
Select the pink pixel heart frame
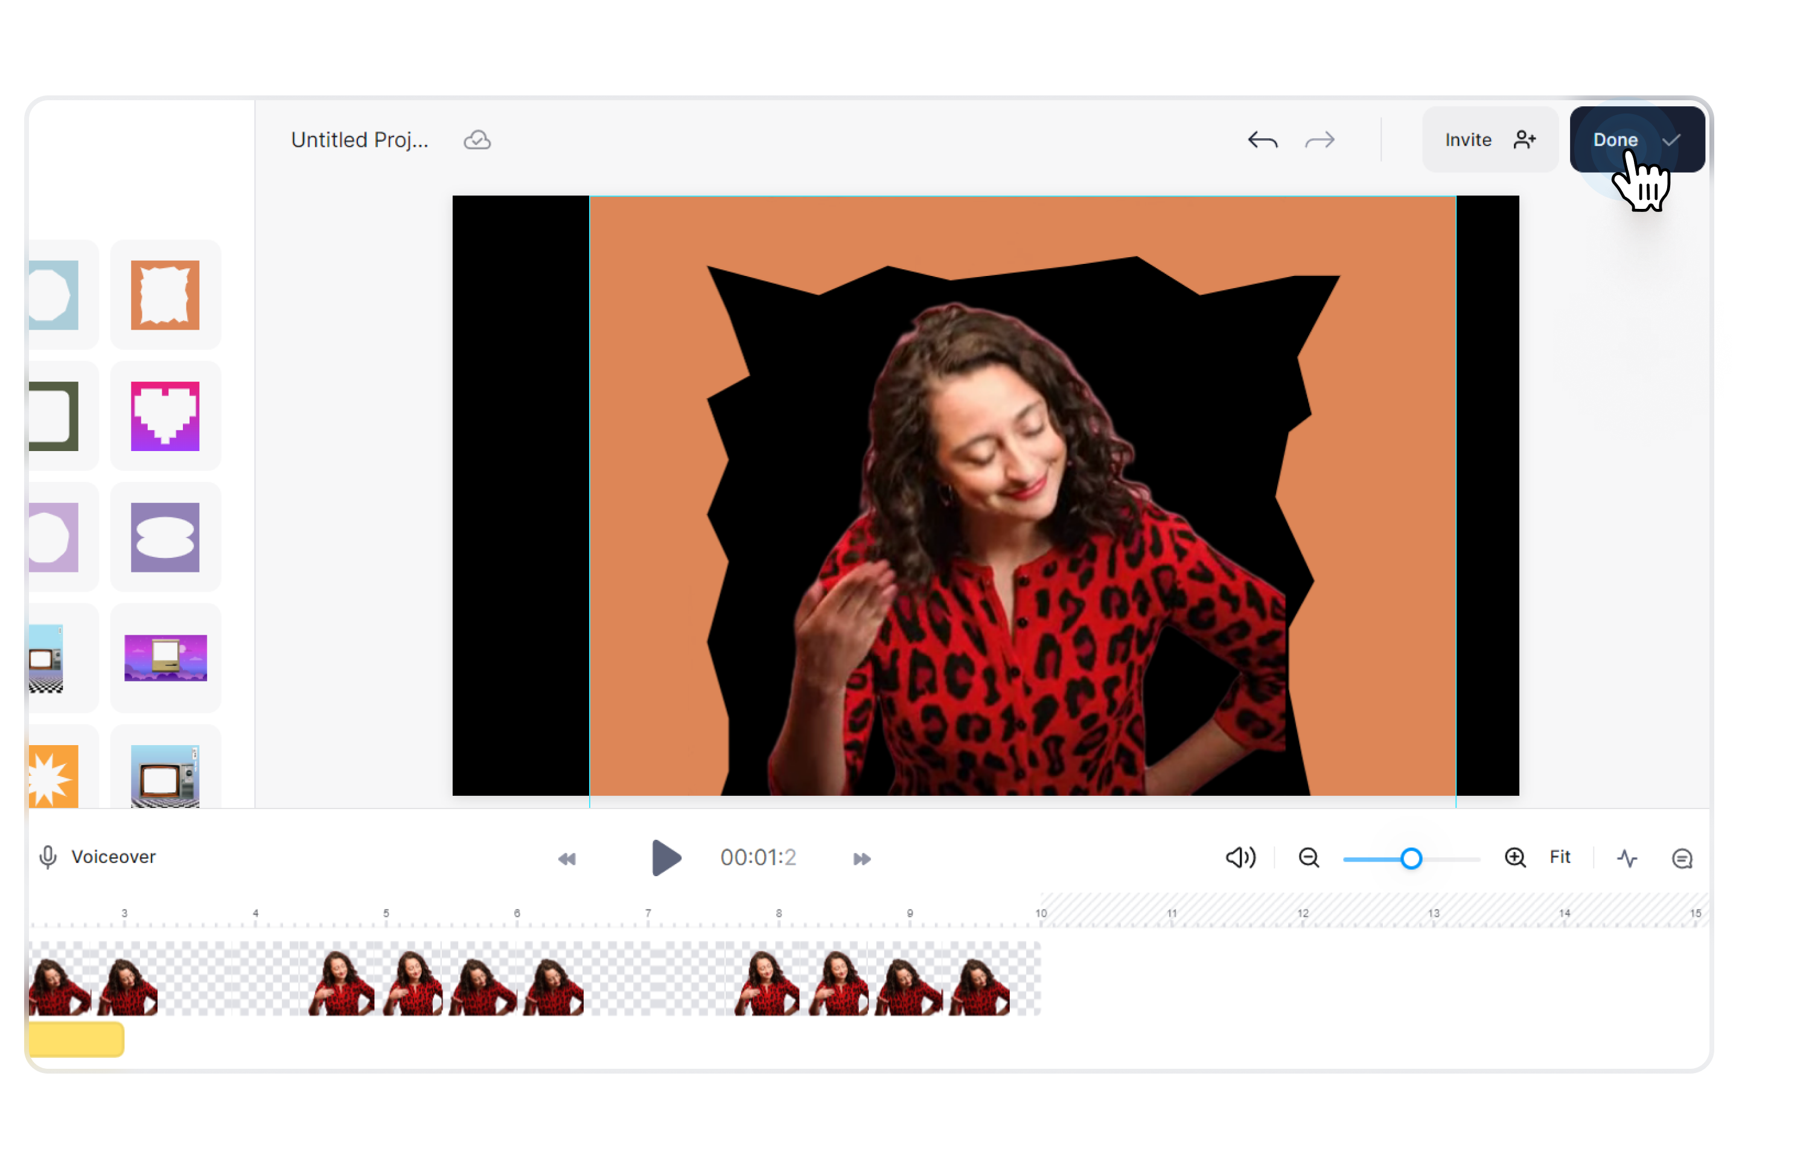[165, 416]
